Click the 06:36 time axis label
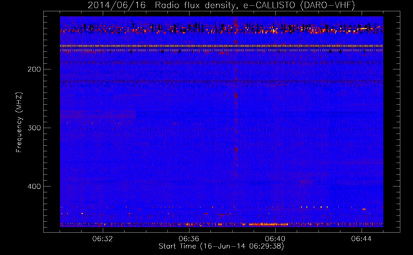This screenshot has height=255, width=413. point(189,239)
